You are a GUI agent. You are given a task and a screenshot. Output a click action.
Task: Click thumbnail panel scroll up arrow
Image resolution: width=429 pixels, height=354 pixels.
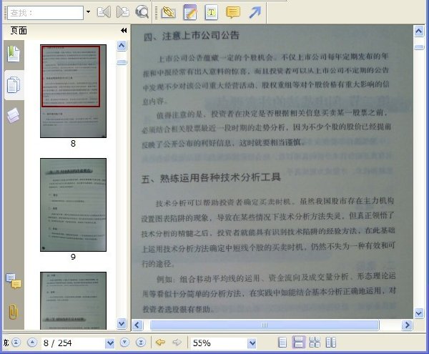coord(122,46)
